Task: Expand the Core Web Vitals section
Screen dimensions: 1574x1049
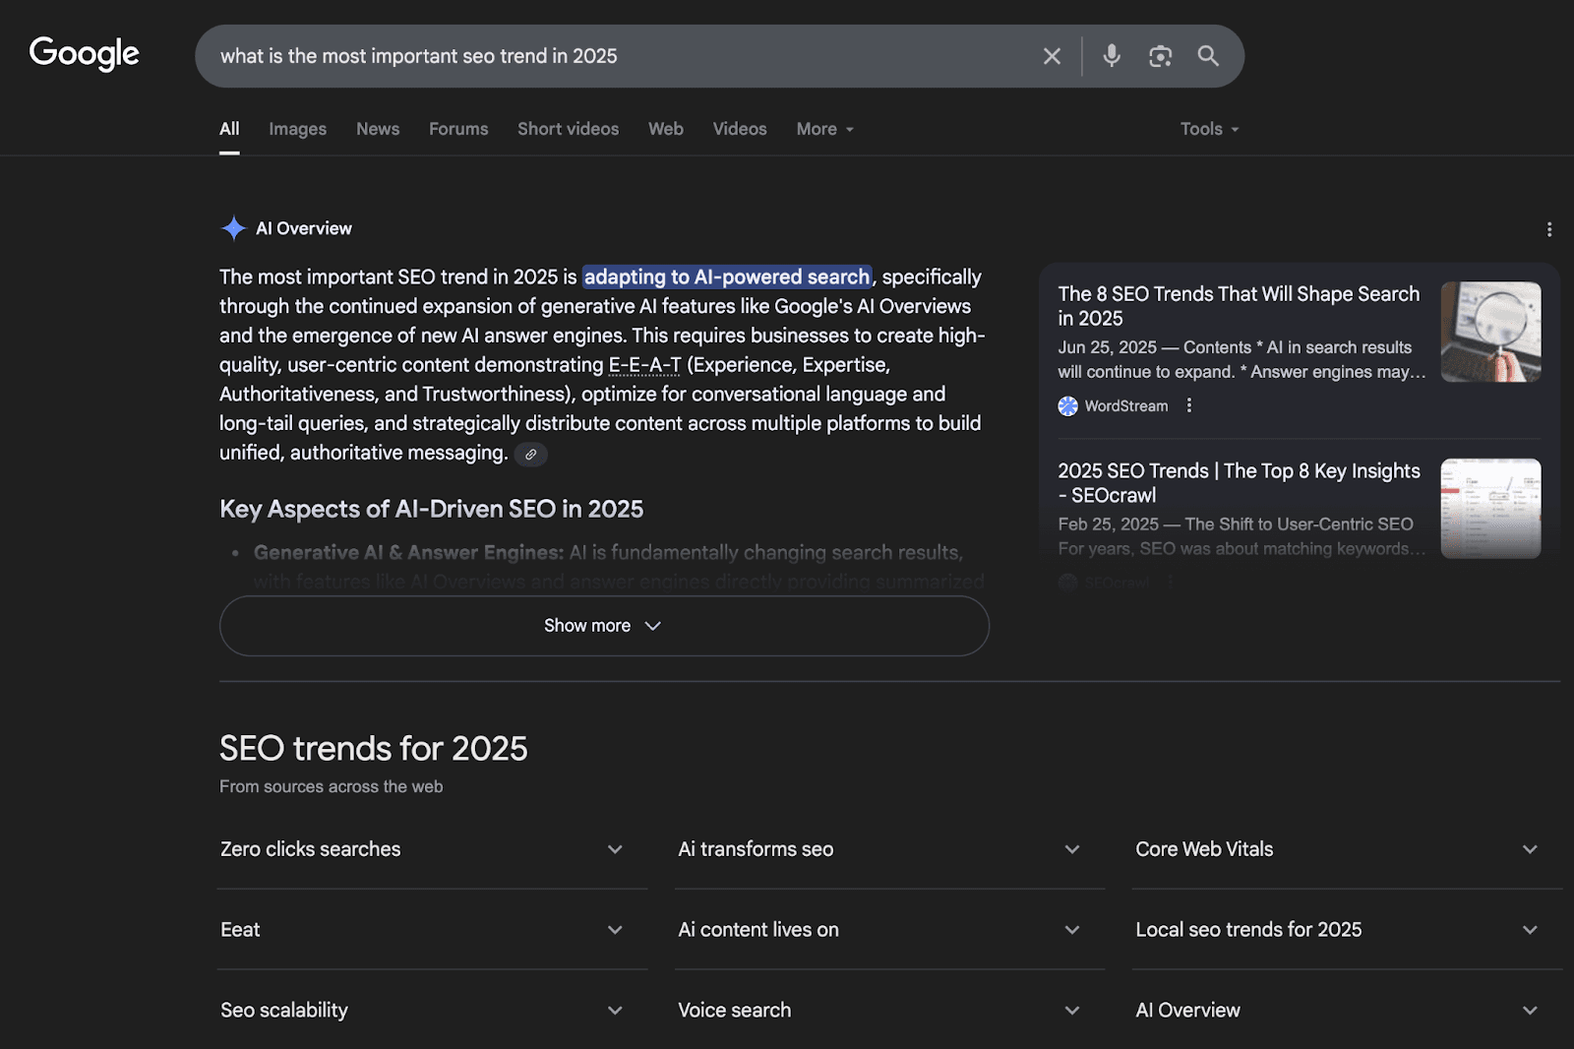Action: 1530,848
